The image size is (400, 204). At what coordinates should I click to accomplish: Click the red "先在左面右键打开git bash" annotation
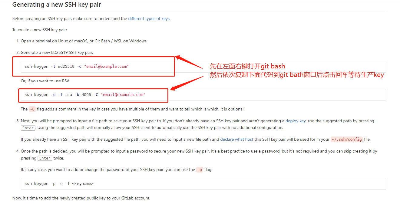click(x=247, y=66)
